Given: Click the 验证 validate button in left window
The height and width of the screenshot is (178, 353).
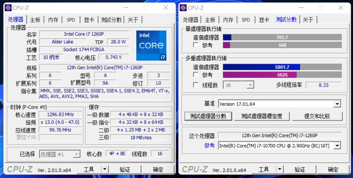Looking at the screenshot, I should (x=125, y=169).
